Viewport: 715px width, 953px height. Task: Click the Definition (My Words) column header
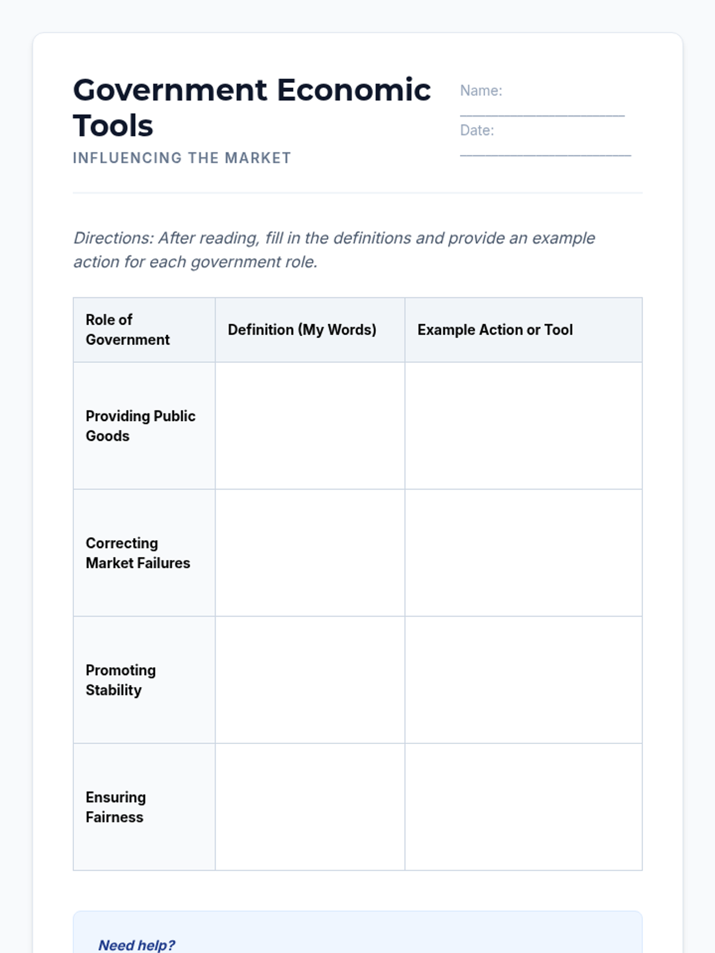(x=301, y=329)
